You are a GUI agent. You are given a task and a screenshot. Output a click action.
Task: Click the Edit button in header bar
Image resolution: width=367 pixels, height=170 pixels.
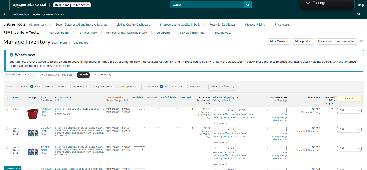coord(359,14)
